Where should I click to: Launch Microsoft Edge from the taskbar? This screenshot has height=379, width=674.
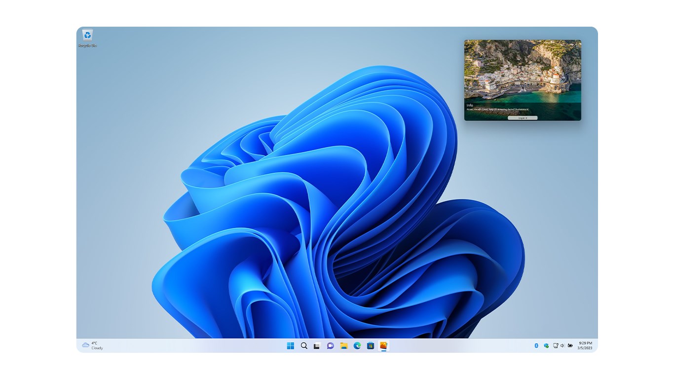(357, 345)
